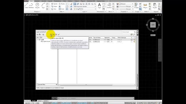Click the navigation bar on right side
Screen dimensions: 186x104
pos(160,50)
